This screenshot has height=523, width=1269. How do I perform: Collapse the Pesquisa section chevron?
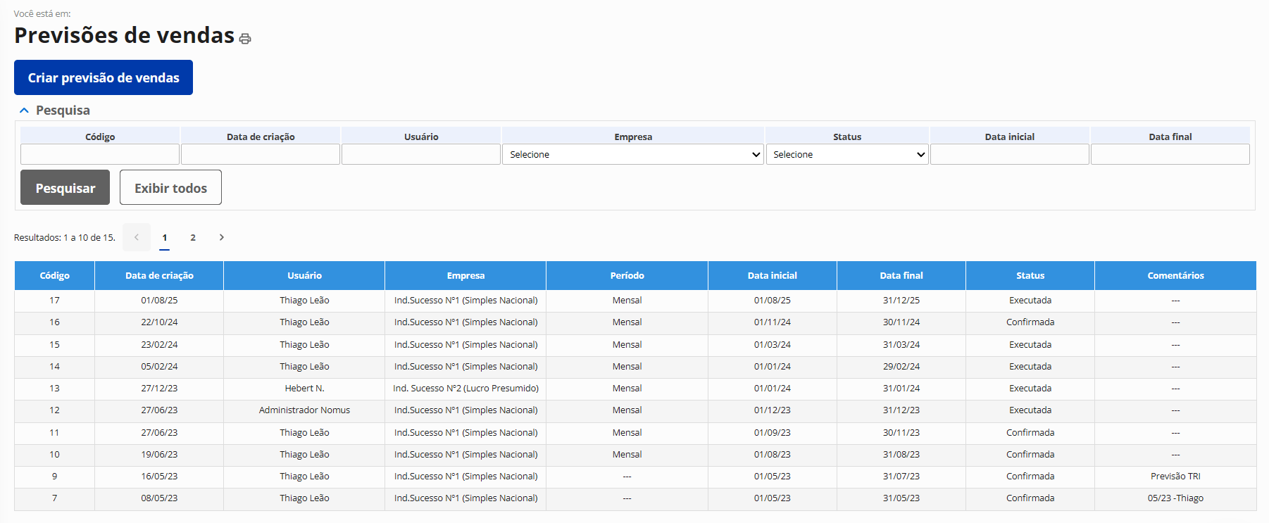tap(24, 111)
